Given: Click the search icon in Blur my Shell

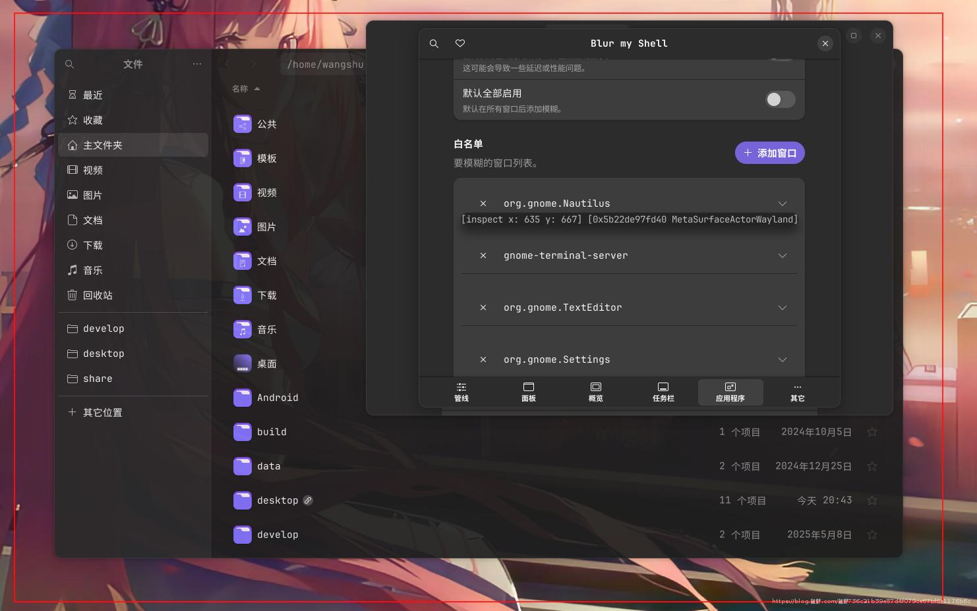Looking at the screenshot, I should tap(434, 43).
